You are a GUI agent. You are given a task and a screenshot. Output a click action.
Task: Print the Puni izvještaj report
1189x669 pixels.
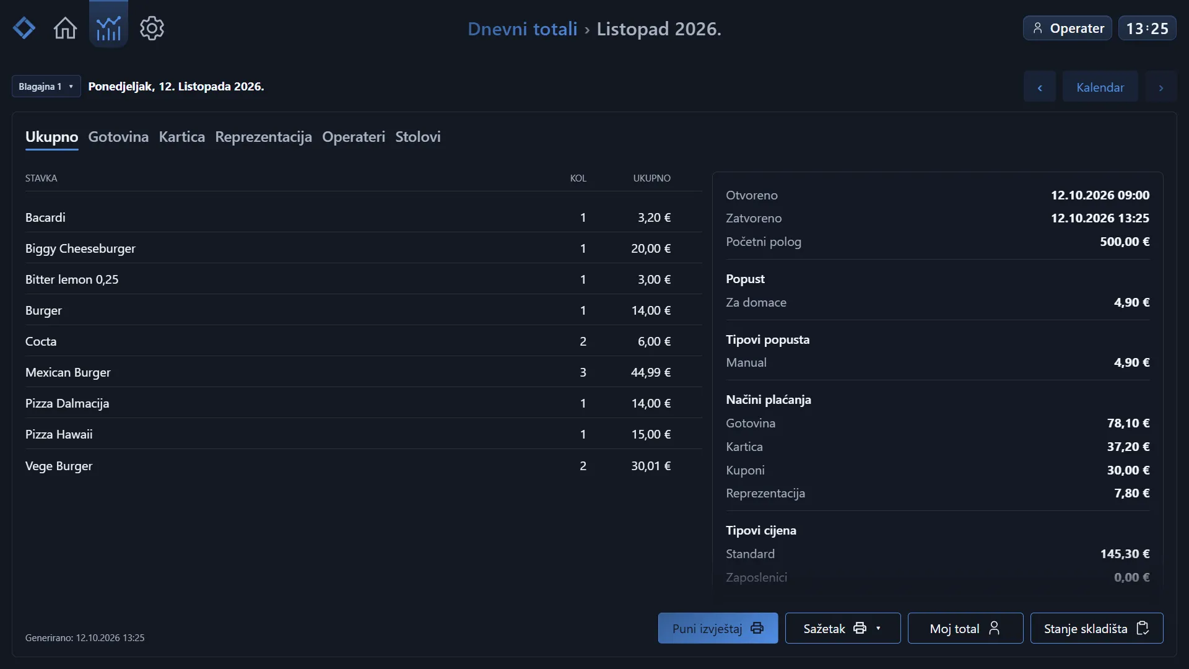(718, 628)
